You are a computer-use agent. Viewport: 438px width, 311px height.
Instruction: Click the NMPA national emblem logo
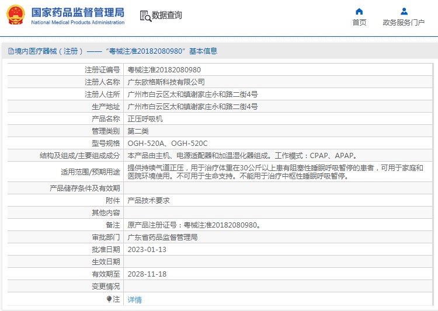click(x=16, y=15)
